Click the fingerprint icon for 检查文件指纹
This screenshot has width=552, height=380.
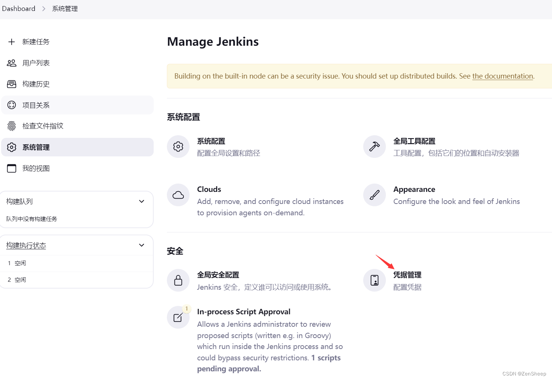(12, 126)
